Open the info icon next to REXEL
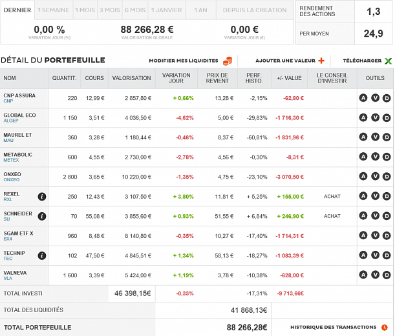This screenshot has width=395, height=336. point(42,197)
